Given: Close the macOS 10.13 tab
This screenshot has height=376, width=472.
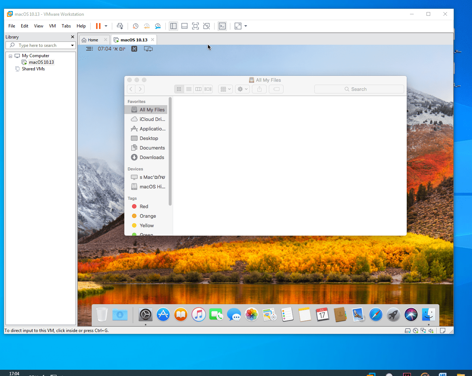Looking at the screenshot, I should coord(153,40).
